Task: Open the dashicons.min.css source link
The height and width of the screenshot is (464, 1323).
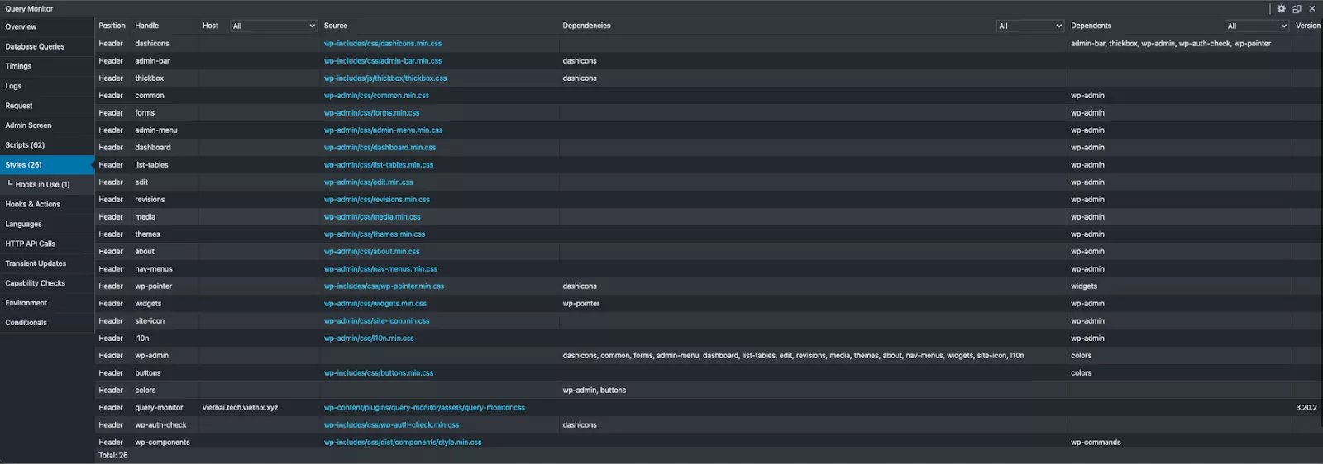Action: pos(382,44)
